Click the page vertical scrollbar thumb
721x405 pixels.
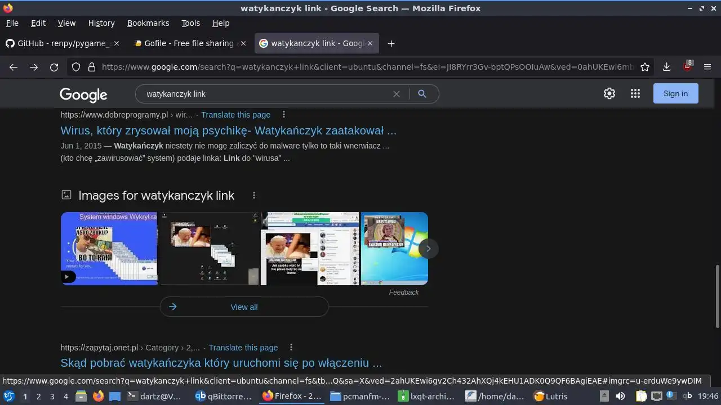pyautogui.click(x=717, y=296)
